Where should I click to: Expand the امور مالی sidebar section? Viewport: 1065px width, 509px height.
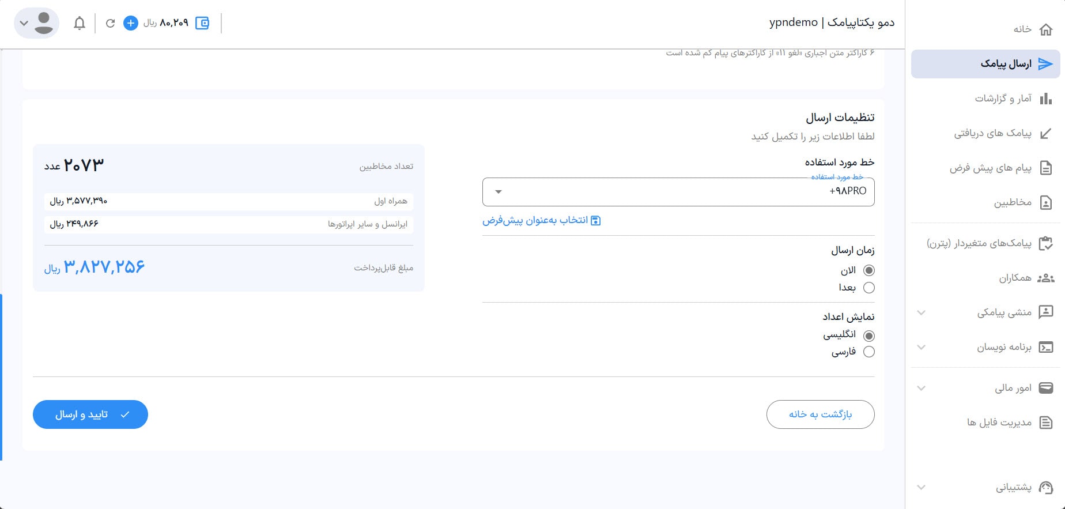click(x=921, y=388)
